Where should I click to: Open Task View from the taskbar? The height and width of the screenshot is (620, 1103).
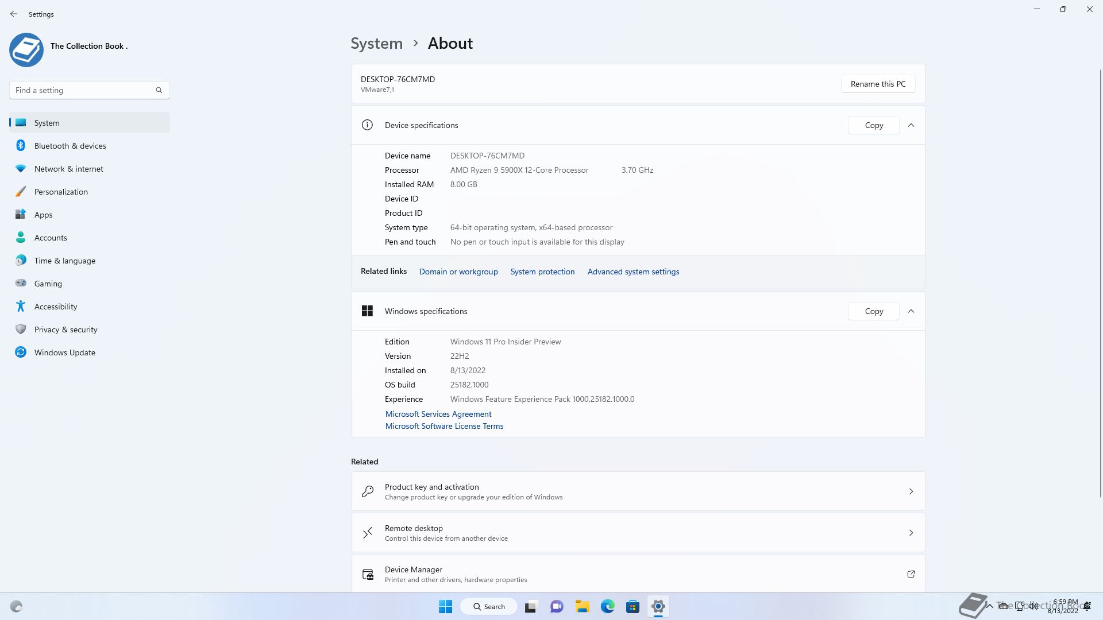531,606
